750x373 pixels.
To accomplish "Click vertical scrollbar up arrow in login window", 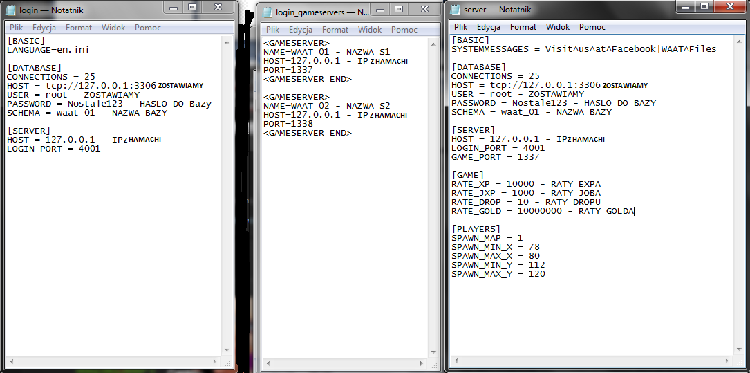I will pos(227,42).
